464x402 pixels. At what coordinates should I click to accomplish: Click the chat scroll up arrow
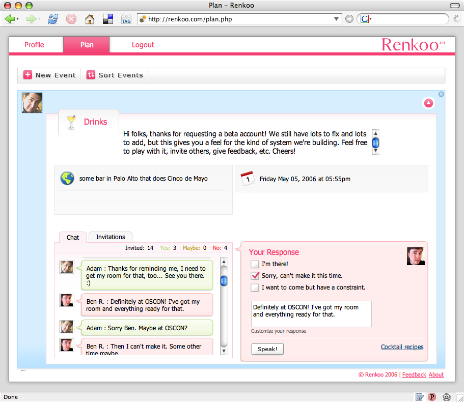(x=224, y=262)
